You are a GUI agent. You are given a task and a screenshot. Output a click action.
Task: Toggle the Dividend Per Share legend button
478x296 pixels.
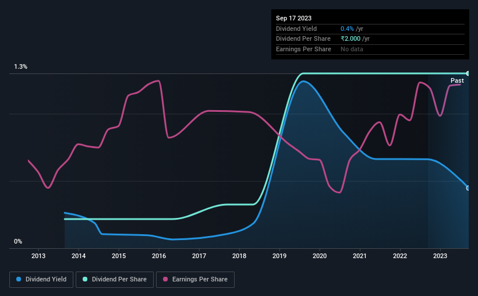point(115,280)
